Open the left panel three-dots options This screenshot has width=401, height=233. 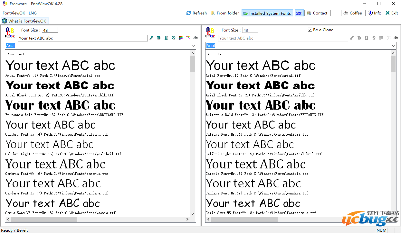67,30
